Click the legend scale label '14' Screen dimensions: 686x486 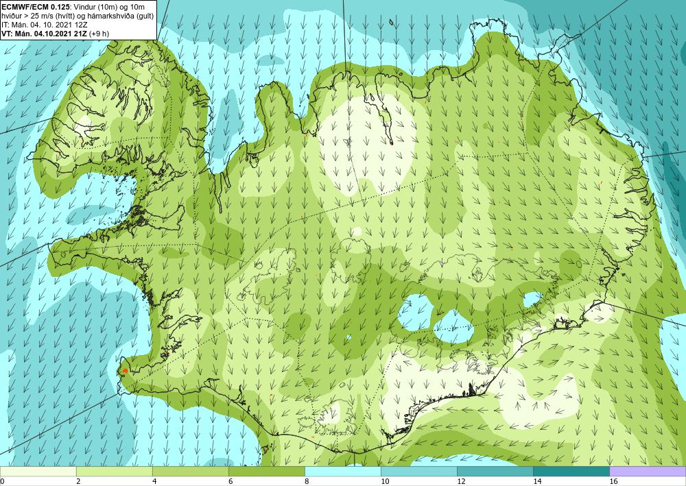click(537, 481)
